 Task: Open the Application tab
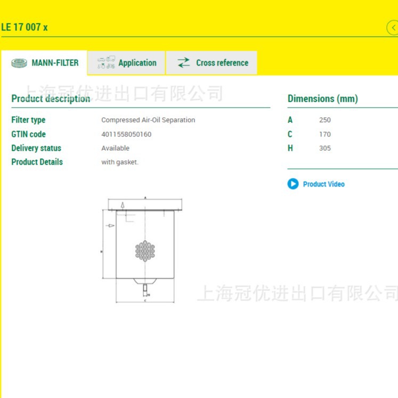point(126,63)
